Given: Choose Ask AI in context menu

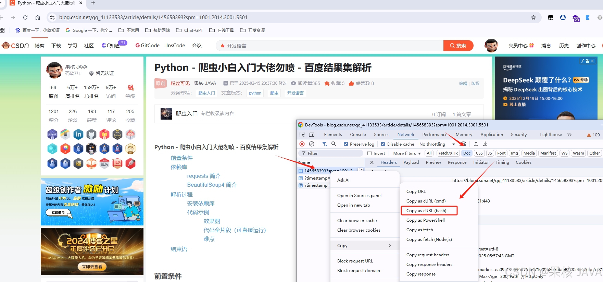Looking at the screenshot, I should 364,180.
